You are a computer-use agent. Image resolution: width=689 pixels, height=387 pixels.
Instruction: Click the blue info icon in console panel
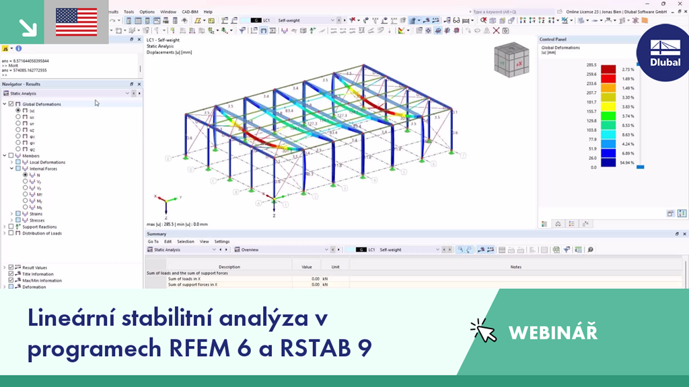click(x=18, y=48)
